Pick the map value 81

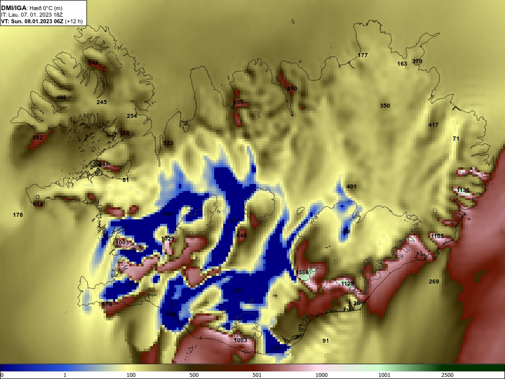pos(126,180)
